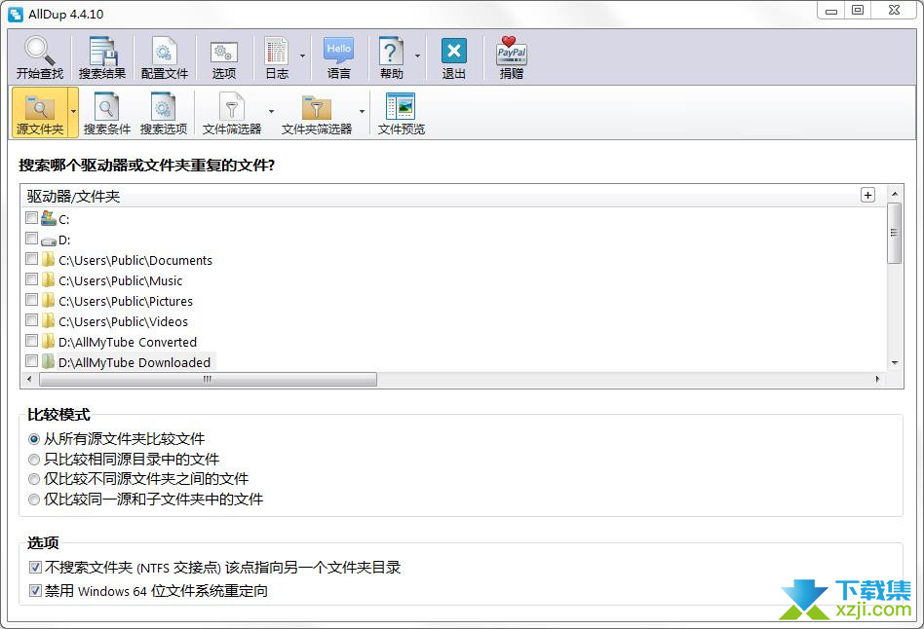Select 仅比较同一源和子文件夹中的文件 radio button
924x629 pixels.
coord(34,499)
